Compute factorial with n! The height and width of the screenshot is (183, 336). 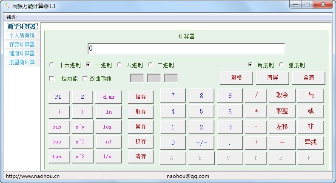[x=108, y=142]
